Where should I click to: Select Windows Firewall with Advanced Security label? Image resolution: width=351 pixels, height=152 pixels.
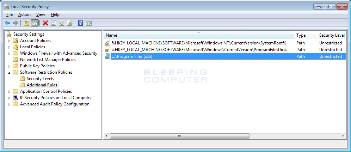(58, 53)
